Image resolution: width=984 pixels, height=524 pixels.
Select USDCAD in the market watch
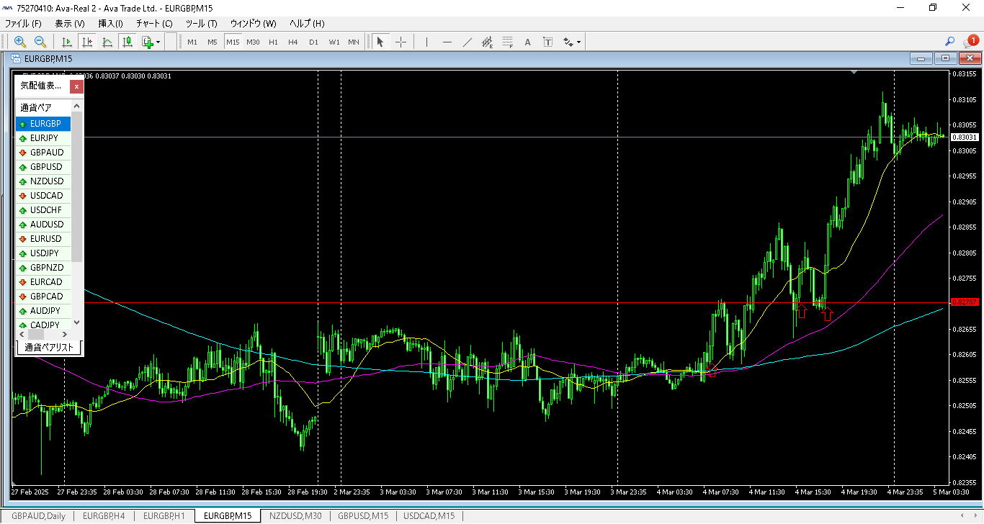click(x=43, y=196)
